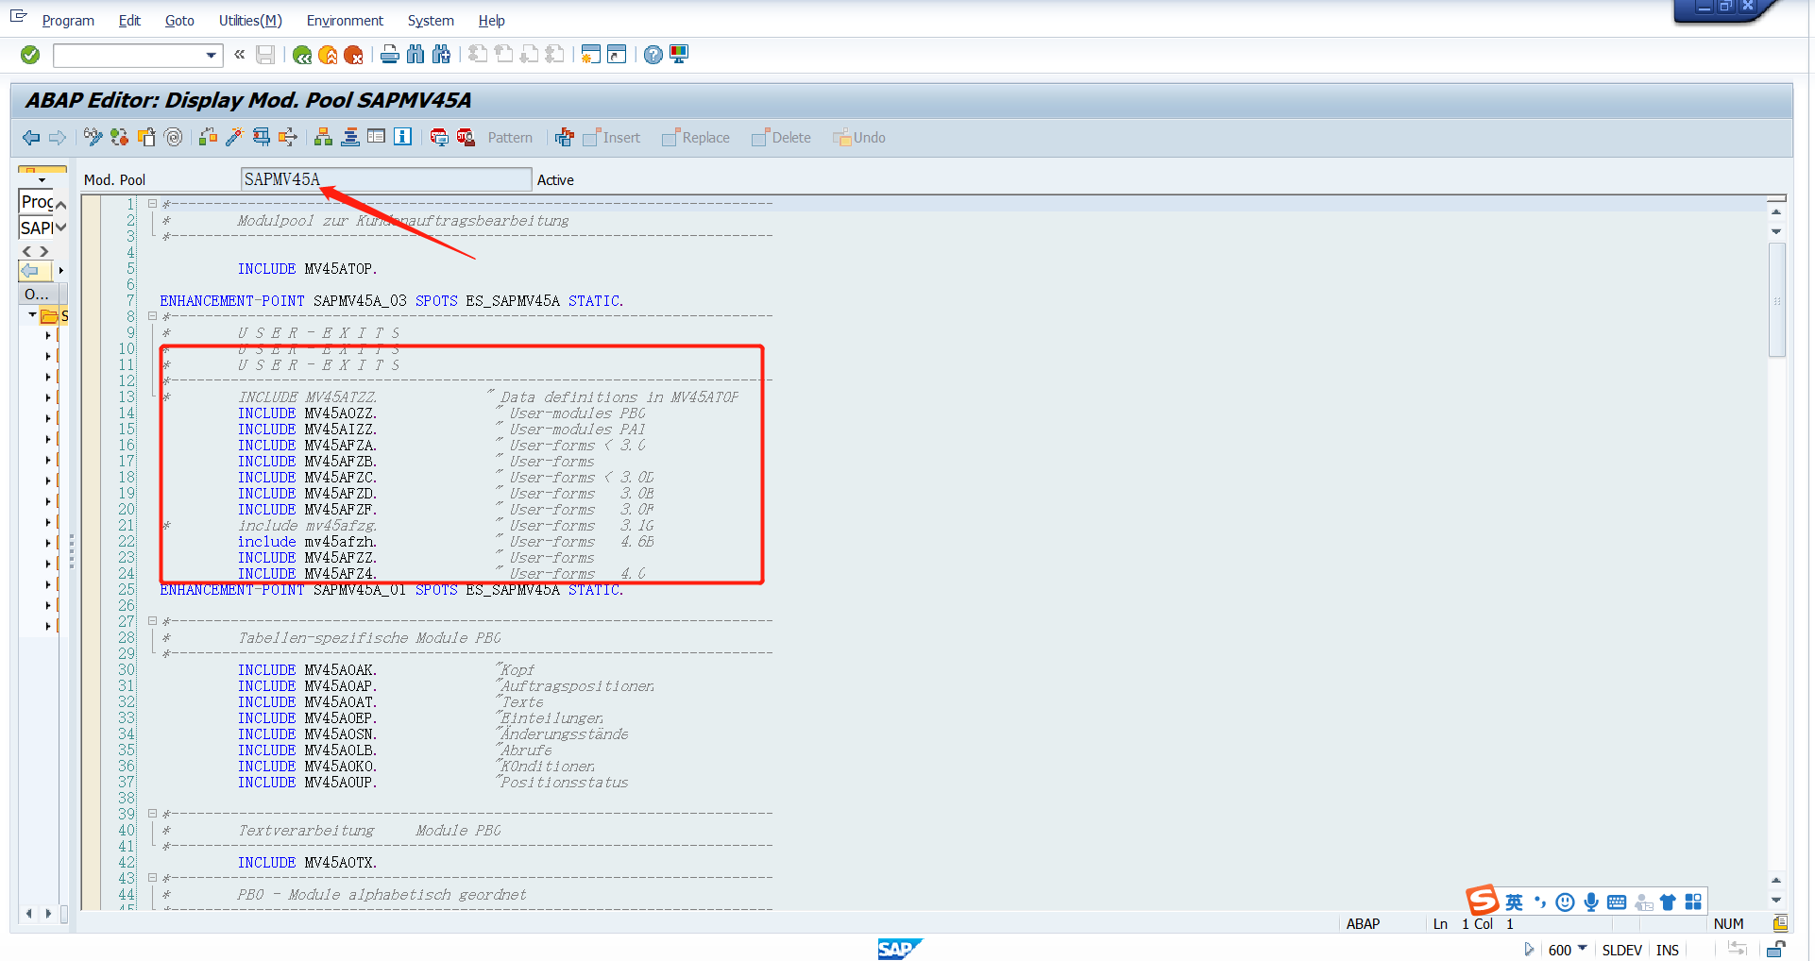Click the Save (diskette) icon
The image size is (1815, 961).
(265, 54)
